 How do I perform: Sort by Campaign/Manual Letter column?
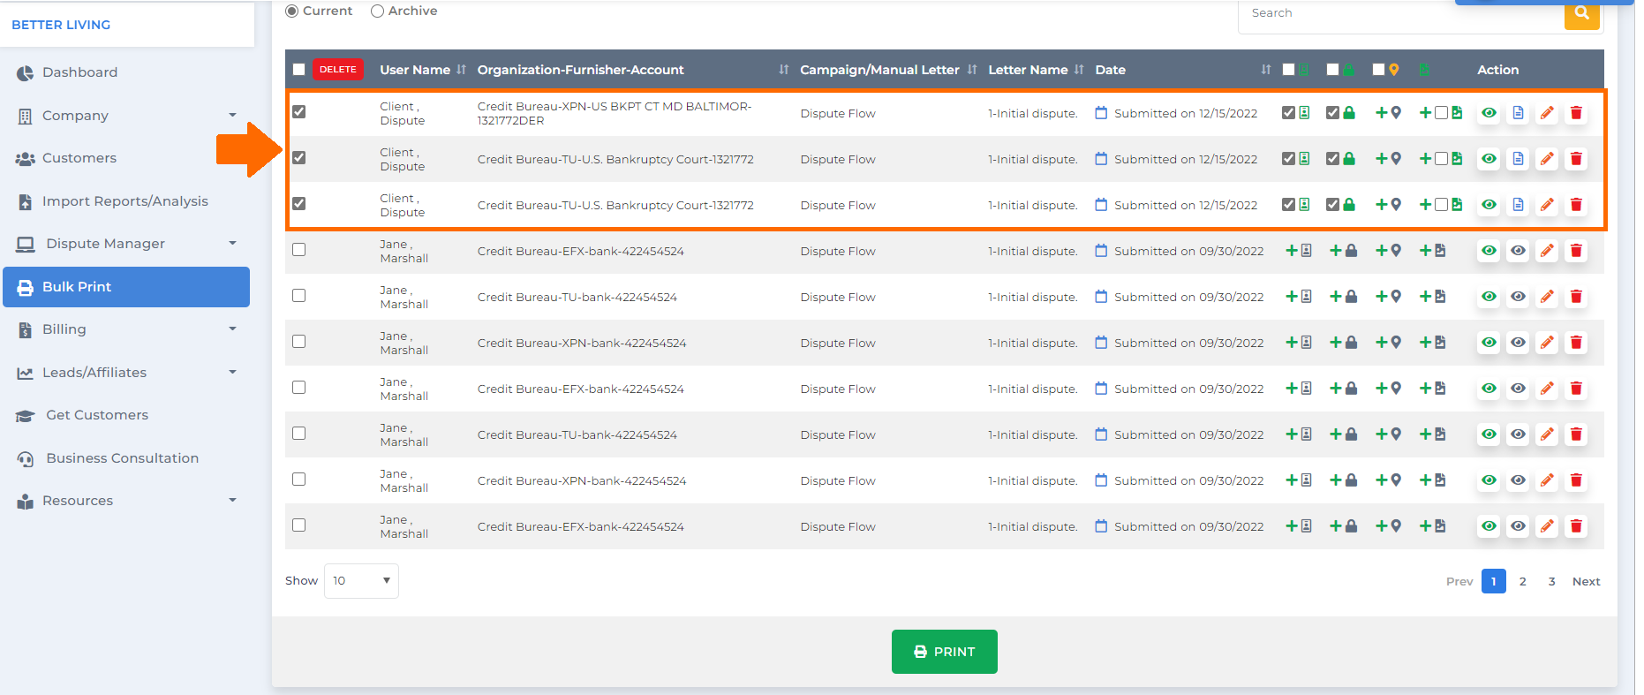click(972, 70)
